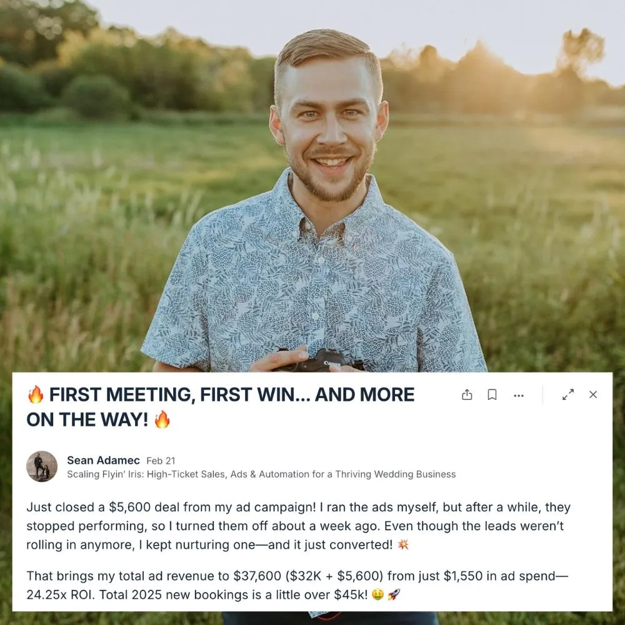625x625 pixels.
Task: Click the author name Sean Adamec
Action: tap(103, 461)
